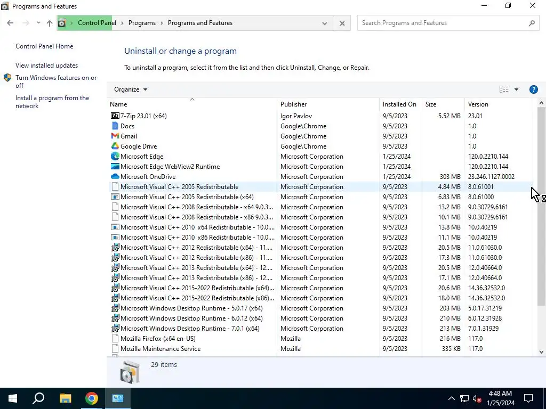The width and height of the screenshot is (546, 409).
Task: Click the Programs breadcrumb
Action: [142, 23]
